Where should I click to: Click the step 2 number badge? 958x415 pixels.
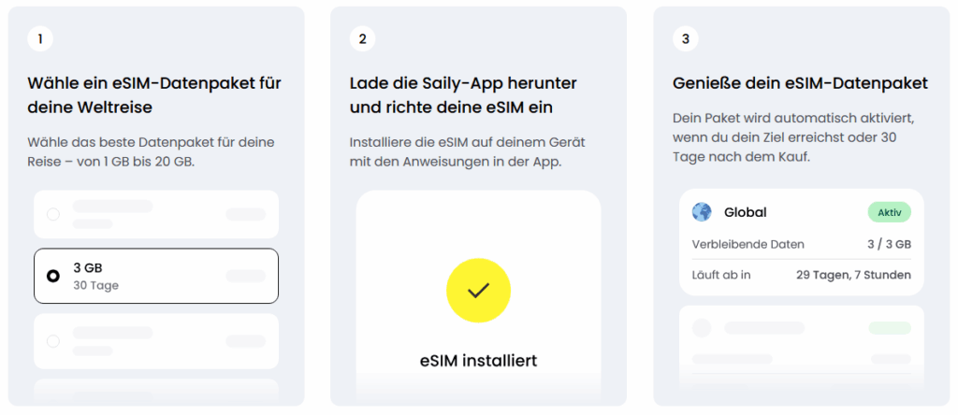[x=362, y=38]
